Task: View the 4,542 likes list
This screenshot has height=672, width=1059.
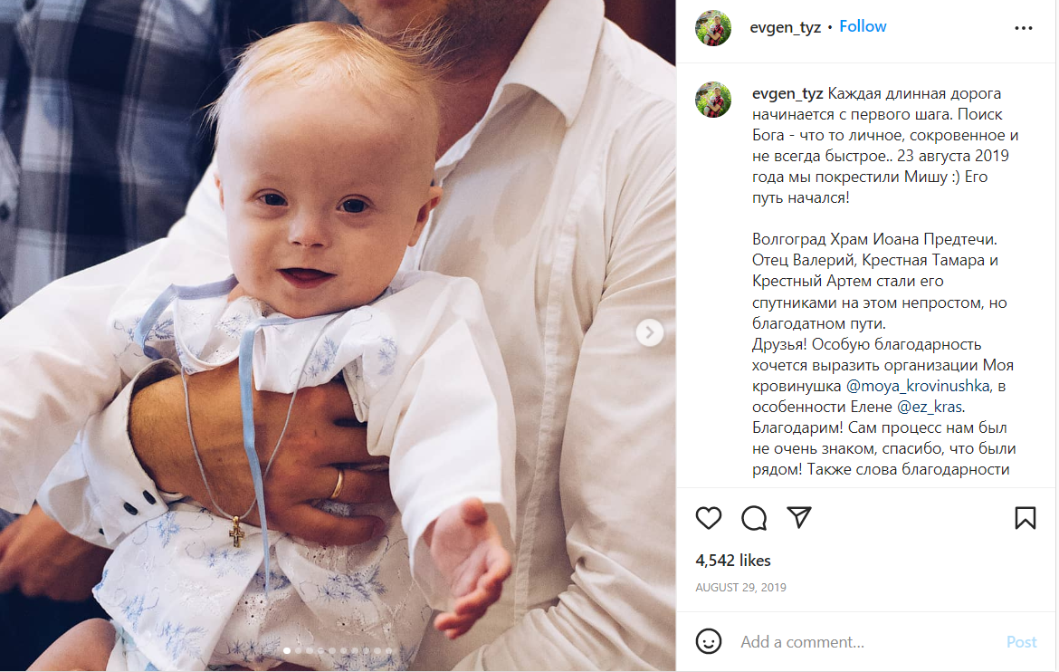Action: (x=733, y=561)
